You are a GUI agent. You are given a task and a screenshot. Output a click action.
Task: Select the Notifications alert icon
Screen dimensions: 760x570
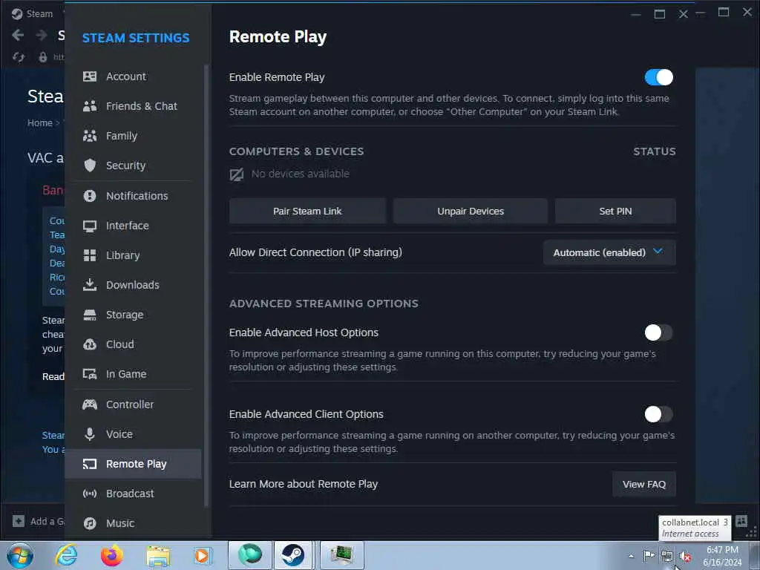click(x=90, y=196)
